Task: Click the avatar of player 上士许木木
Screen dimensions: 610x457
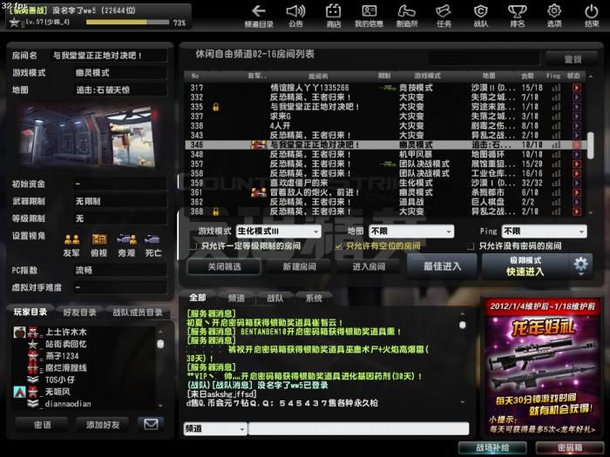Action: 19,333
